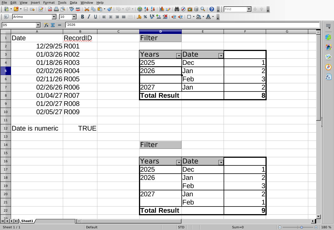Open Page Preview icon
The width and height of the screenshot is (334, 230).
[63, 9]
